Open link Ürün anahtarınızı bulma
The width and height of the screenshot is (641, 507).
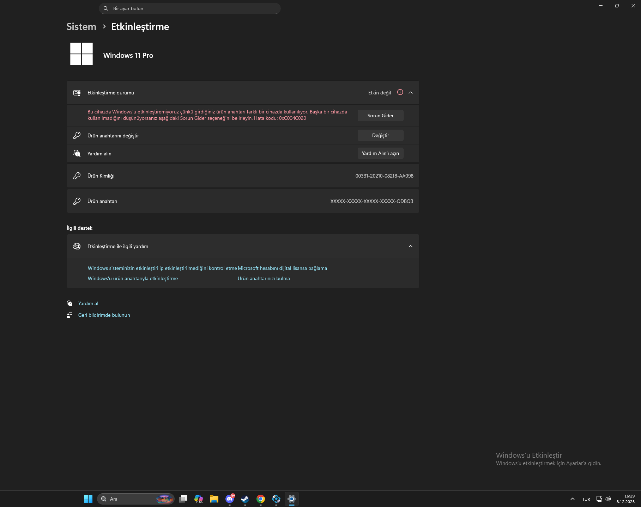tap(264, 278)
